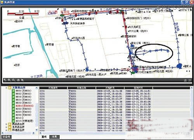
Task: Click the right-most icon on map toolbar
Action: pyautogui.click(x=190, y=80)
